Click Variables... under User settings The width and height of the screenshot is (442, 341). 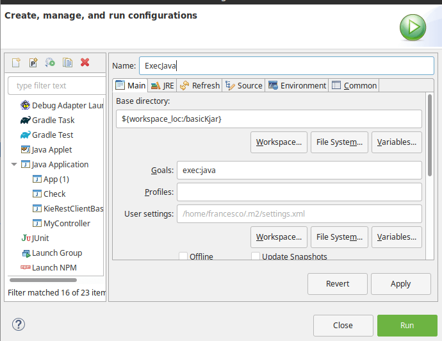pyautogui.click(x=397, y=237)
